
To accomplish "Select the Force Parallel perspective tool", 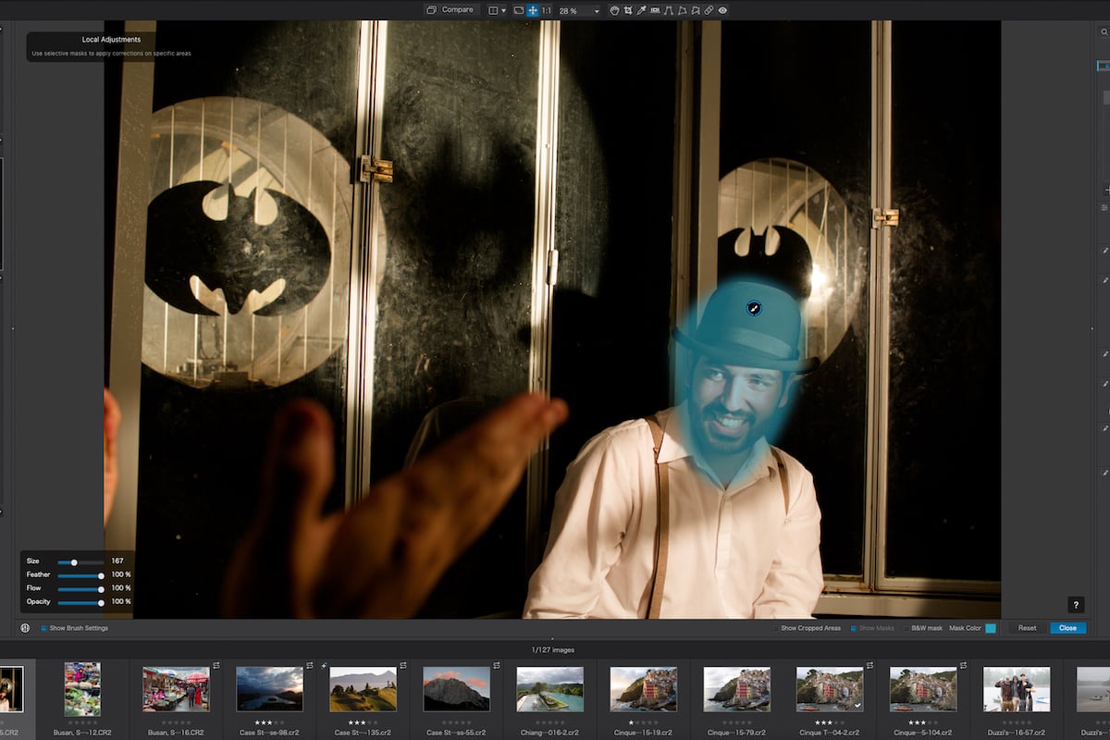I will coord(669,10).
